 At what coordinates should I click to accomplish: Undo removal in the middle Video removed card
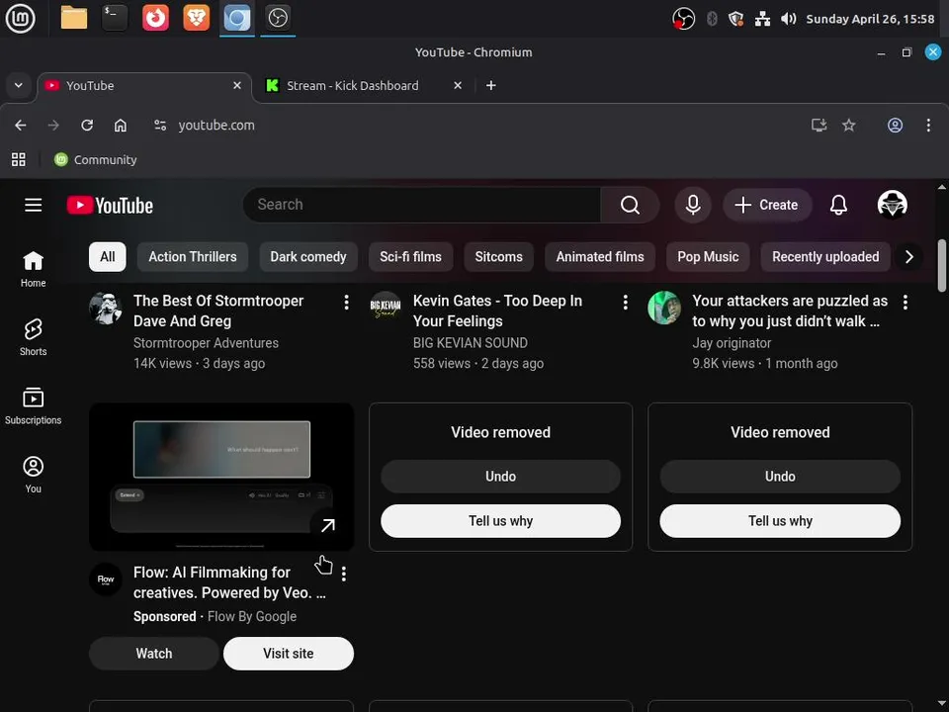click(500, 477)
